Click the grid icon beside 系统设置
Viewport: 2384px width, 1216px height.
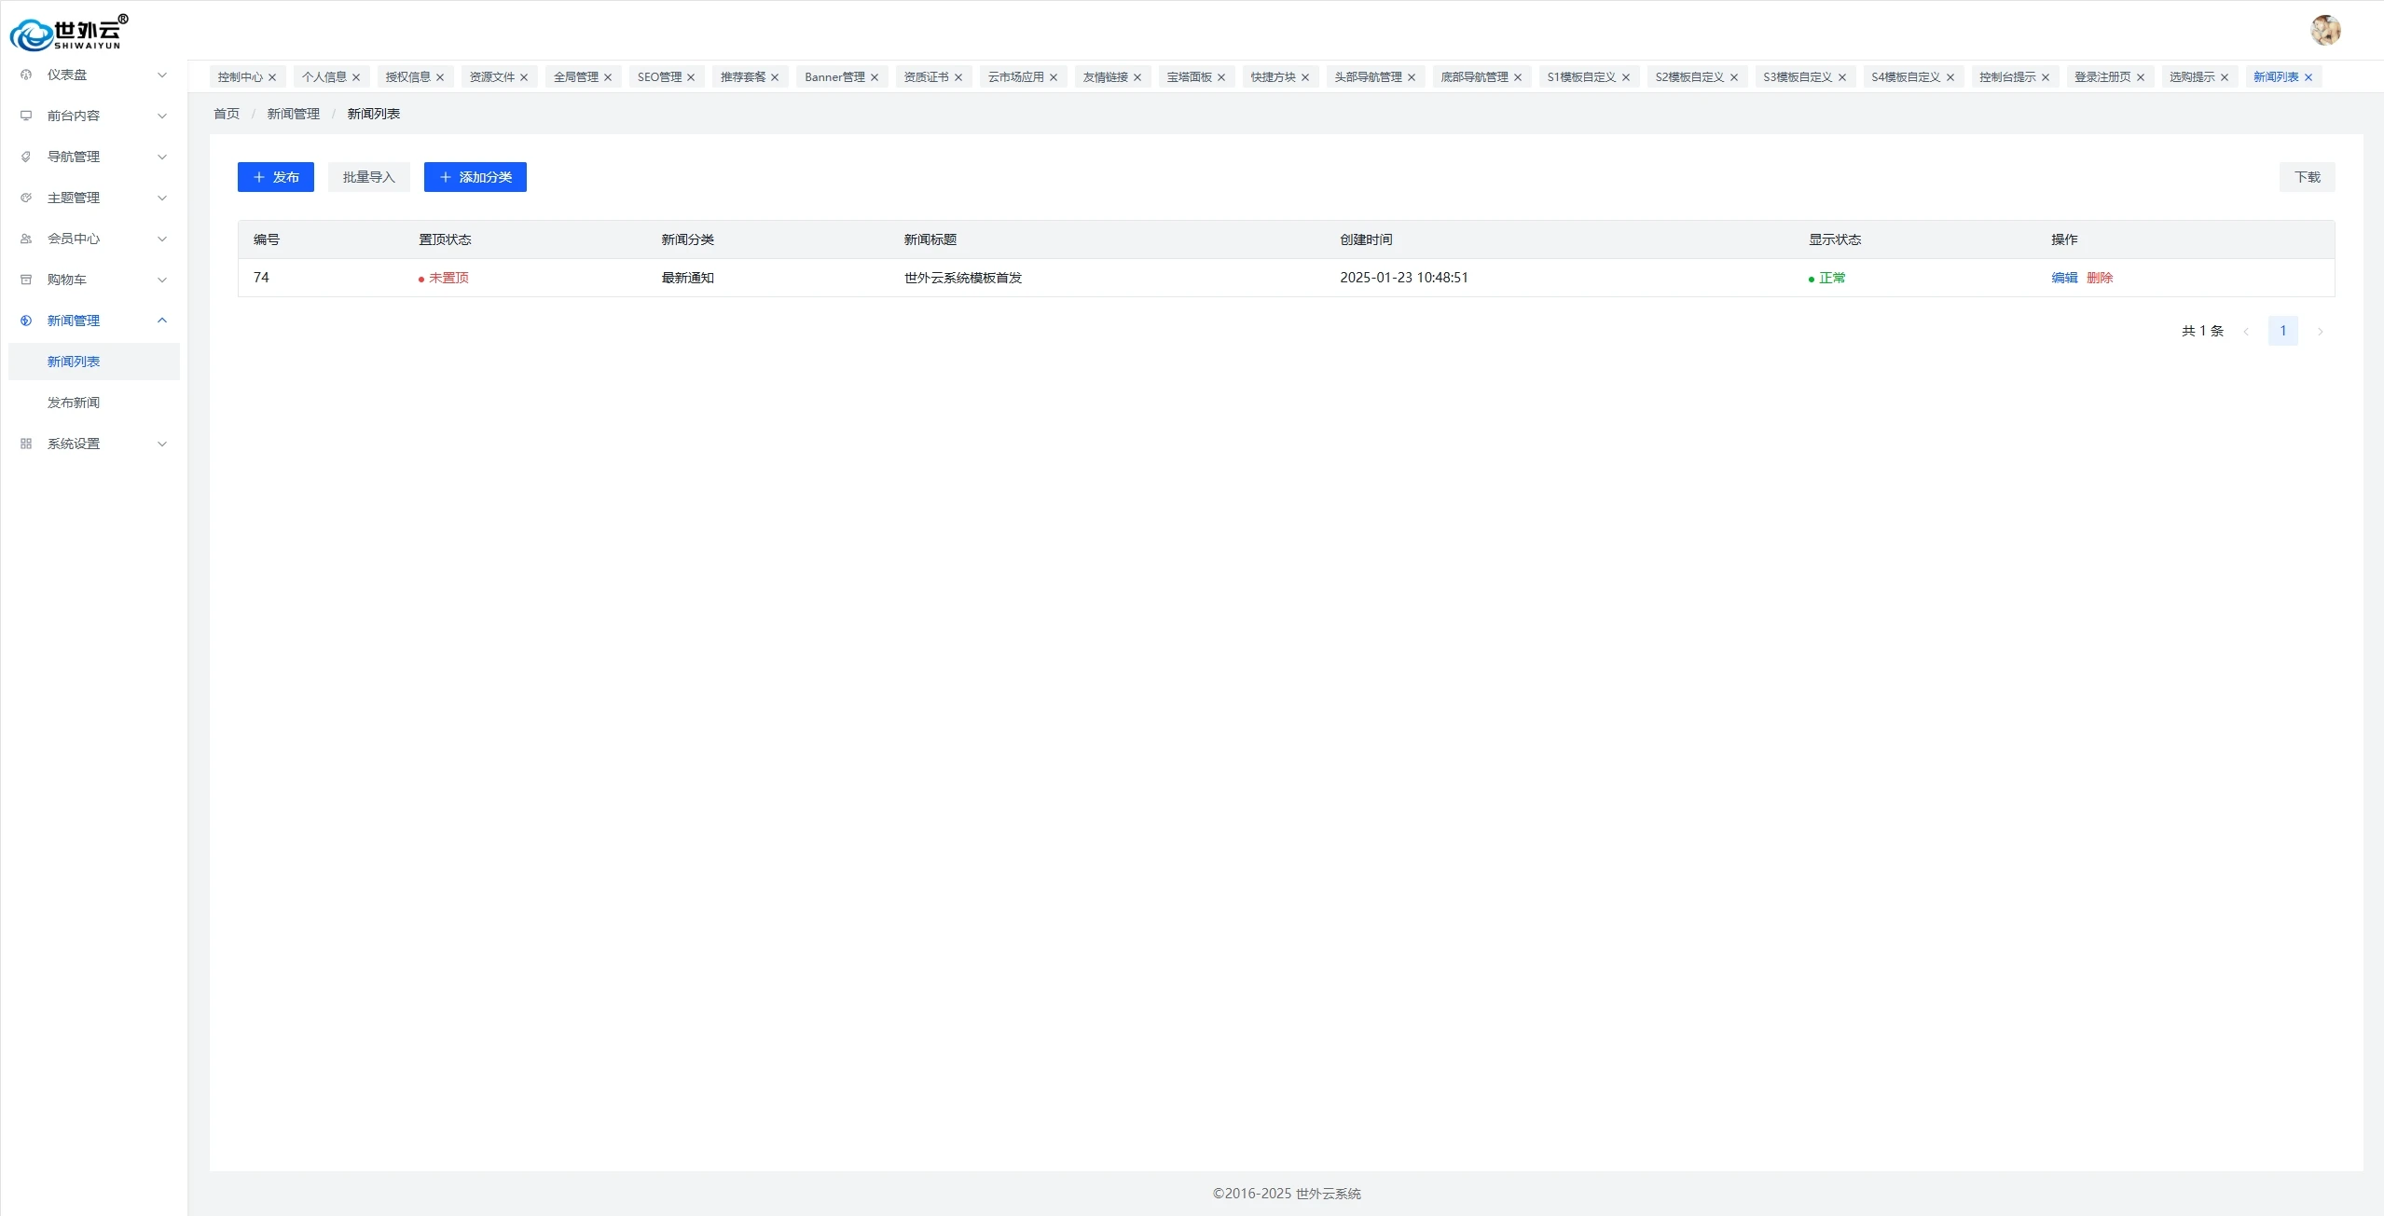26,444
